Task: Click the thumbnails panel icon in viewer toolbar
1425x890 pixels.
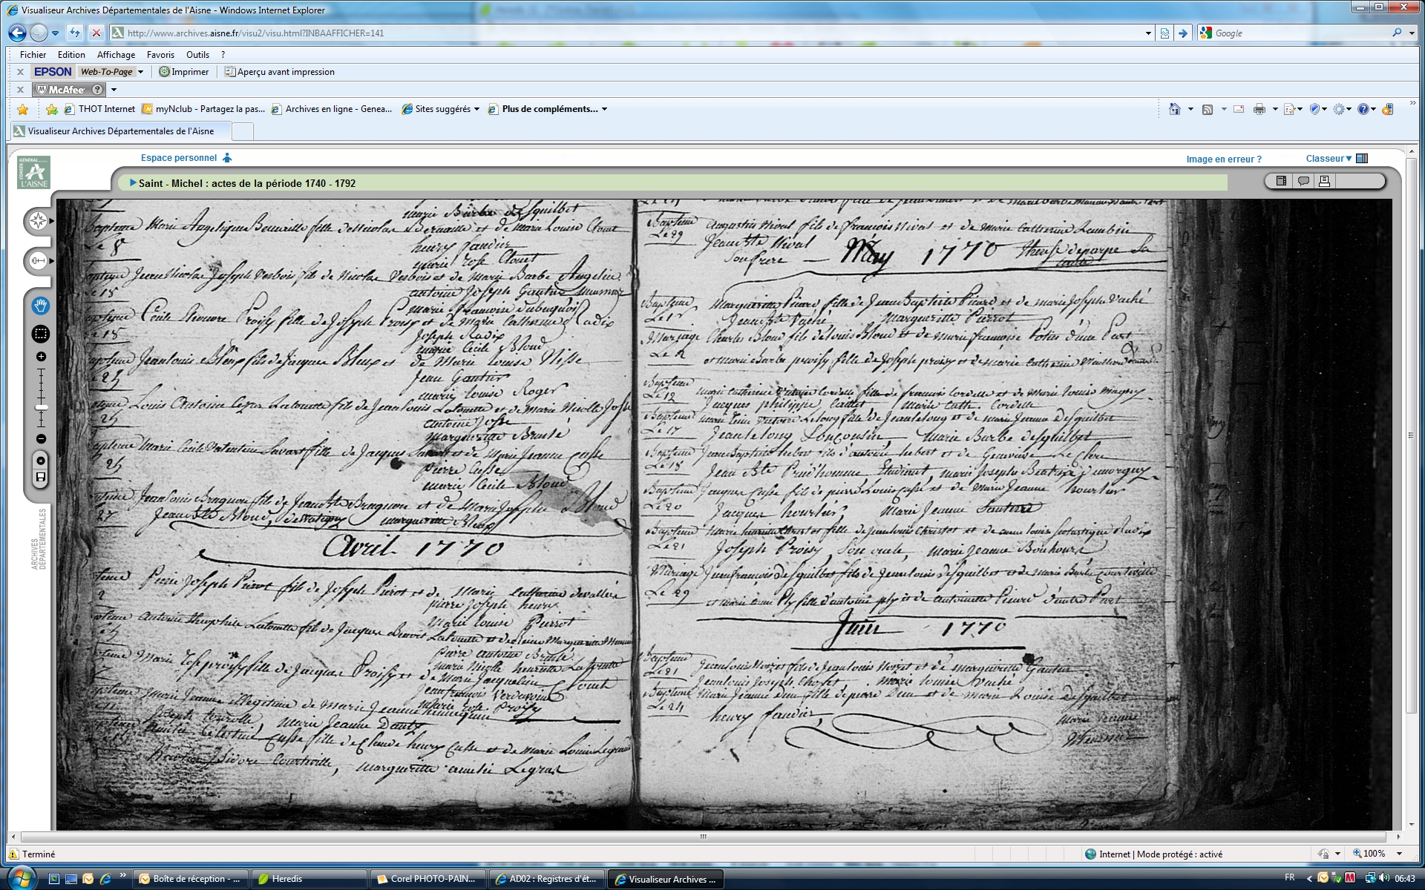Action: 1281,181
